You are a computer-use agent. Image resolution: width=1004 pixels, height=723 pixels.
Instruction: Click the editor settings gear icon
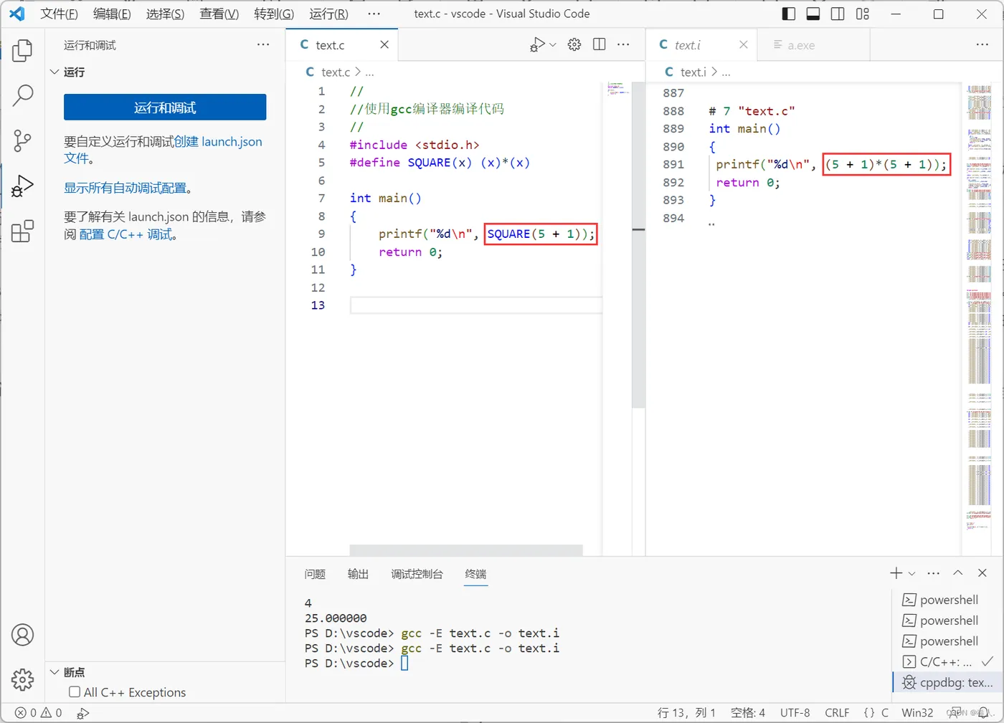(574, 44)
